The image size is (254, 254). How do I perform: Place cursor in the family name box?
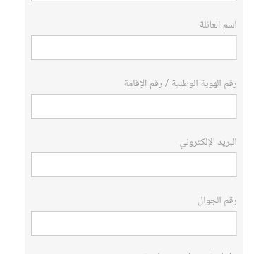coord(134,47)
